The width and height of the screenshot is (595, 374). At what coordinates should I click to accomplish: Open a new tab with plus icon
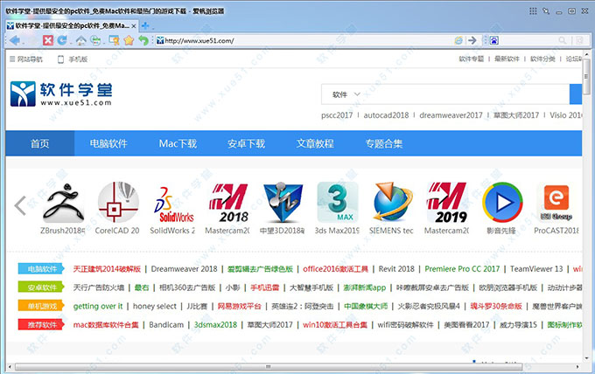(145, 25)
